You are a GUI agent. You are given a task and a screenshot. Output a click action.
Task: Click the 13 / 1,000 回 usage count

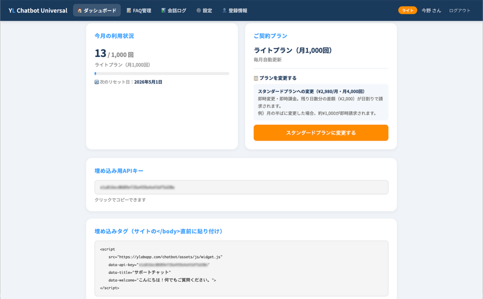[114, 54]
